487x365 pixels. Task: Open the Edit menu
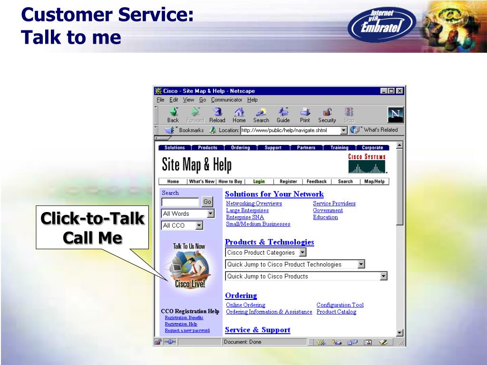tap(174, 100)
